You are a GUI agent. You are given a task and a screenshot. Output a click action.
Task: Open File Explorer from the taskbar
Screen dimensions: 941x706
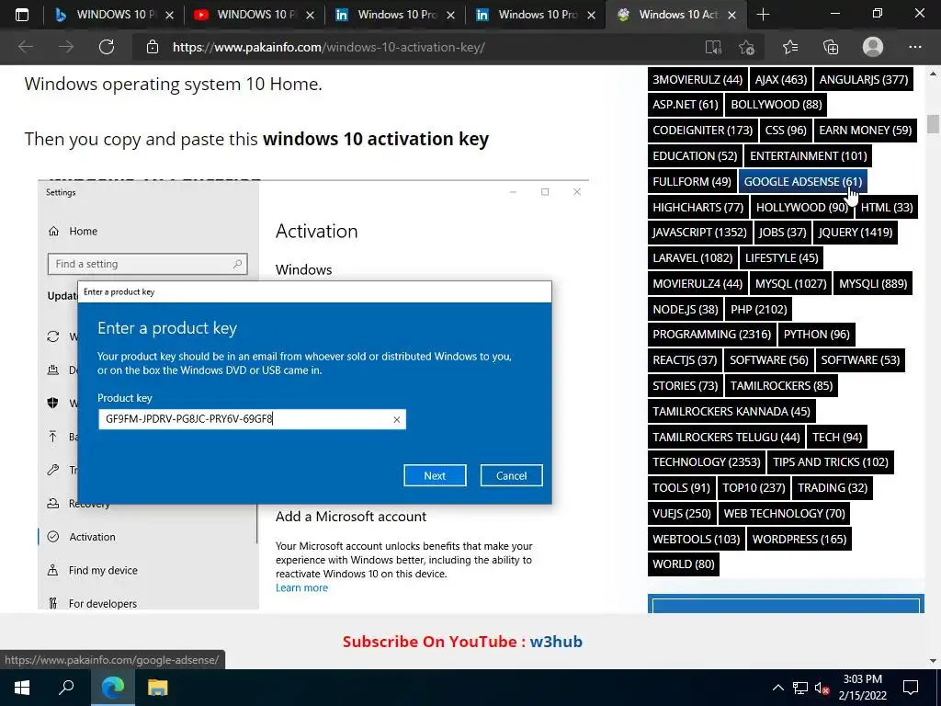[158, 688]
